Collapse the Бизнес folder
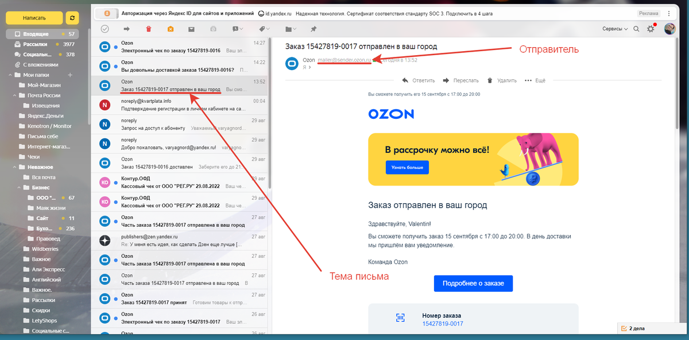Image resolution: width=689 pixels, height=340 pixels. pyautogui.click(x=19, y=188)
